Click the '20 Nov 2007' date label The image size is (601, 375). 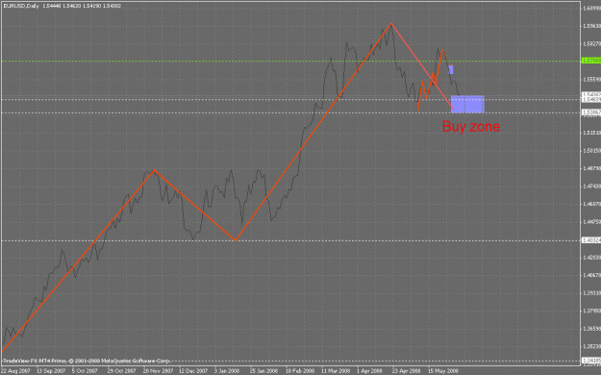158,371
